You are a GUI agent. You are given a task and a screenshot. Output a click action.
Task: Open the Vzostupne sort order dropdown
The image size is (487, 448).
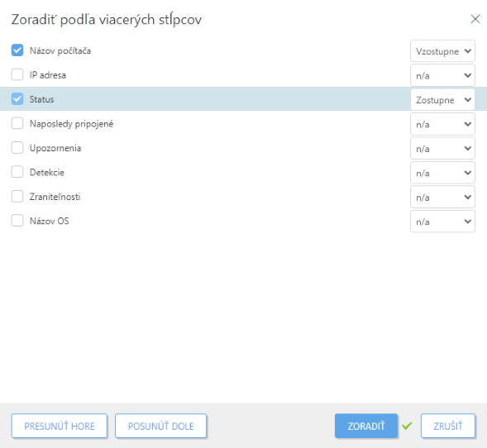pyautogui.click(x=442, y=51)
